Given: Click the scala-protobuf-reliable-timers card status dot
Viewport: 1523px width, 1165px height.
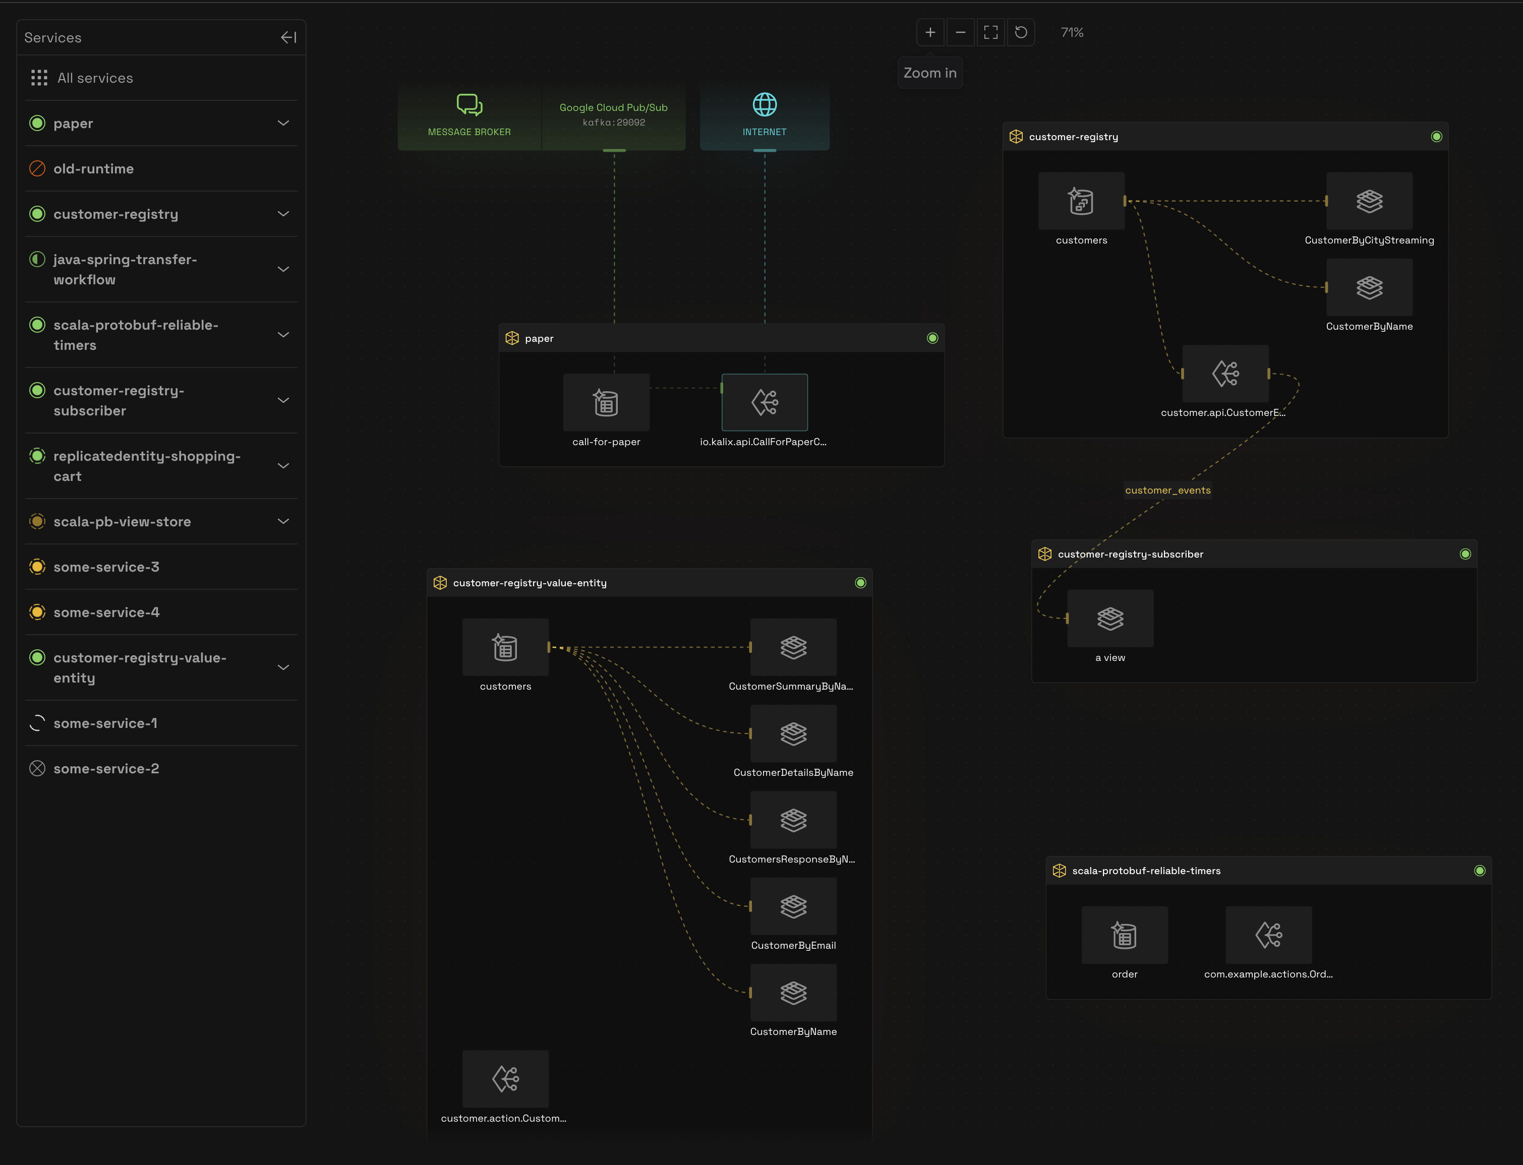Looking at the screenshot, I should point(1479,871).
